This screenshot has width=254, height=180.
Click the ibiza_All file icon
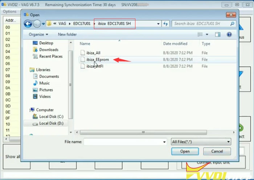coord(83,52)
